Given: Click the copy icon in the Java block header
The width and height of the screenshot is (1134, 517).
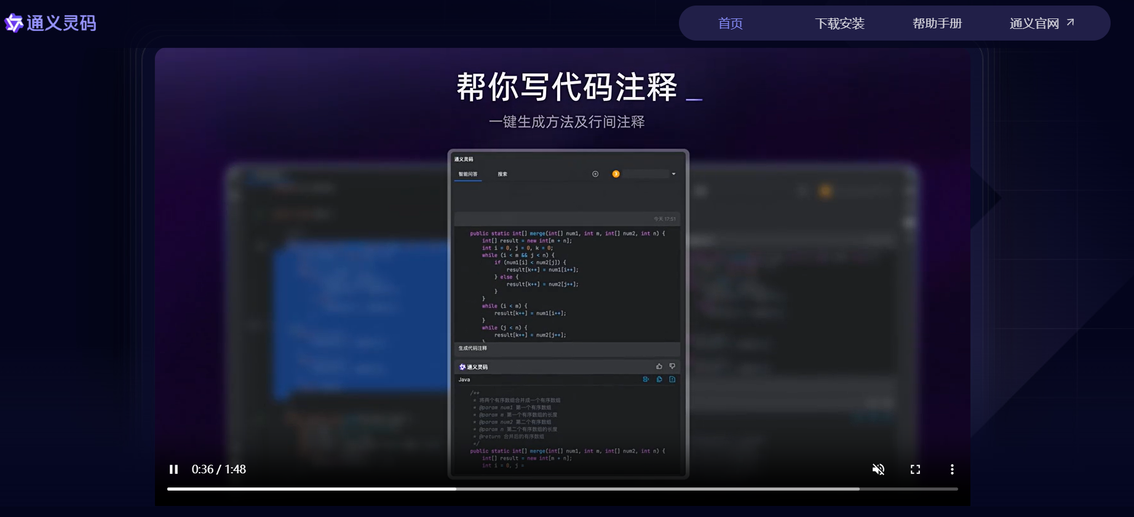Looking at the screenshot, I should pos(659,379).
